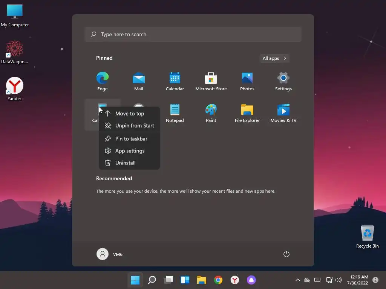
Task: Open Microsoft Store
Action: [211, 81]
